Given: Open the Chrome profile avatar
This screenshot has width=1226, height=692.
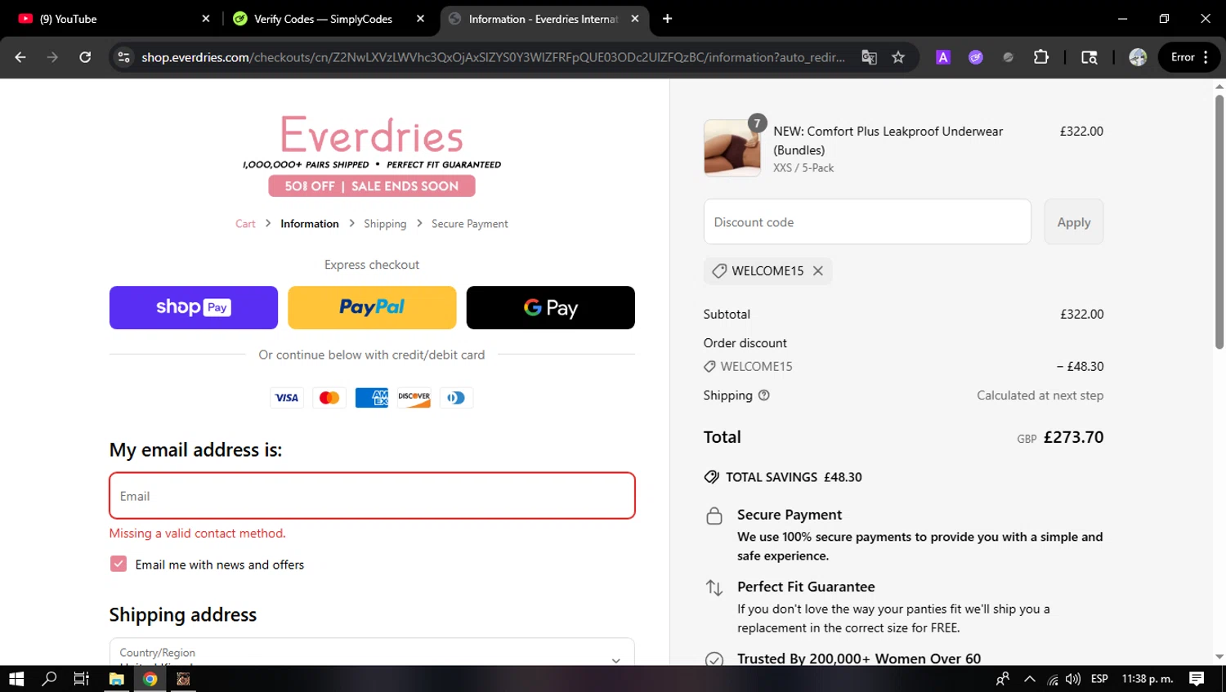Looking at the screenshot, I should 1138,57.
